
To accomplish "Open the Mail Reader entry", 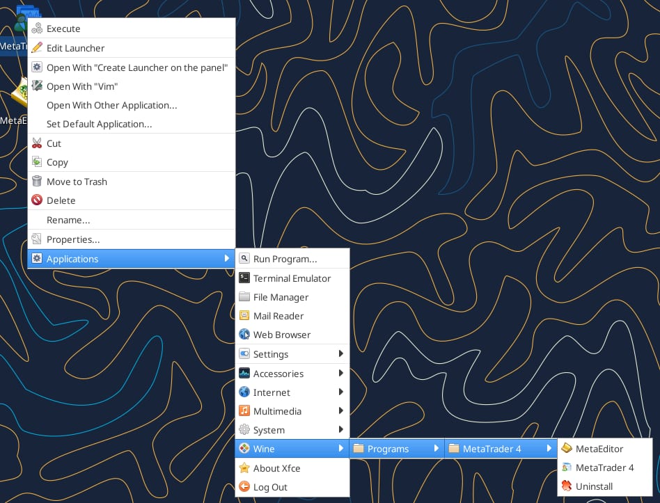I will click(x=278, y=316).
